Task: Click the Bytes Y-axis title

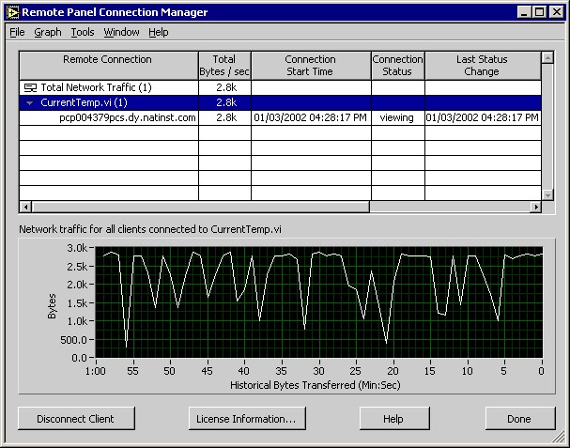Action: point(52,306)
